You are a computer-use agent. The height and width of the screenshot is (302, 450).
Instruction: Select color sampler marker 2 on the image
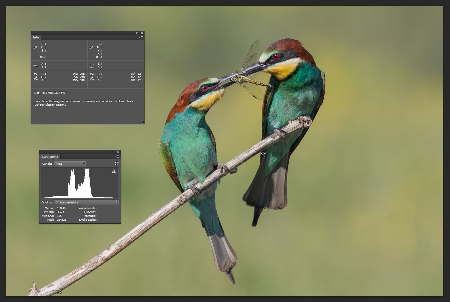point(263,154)
